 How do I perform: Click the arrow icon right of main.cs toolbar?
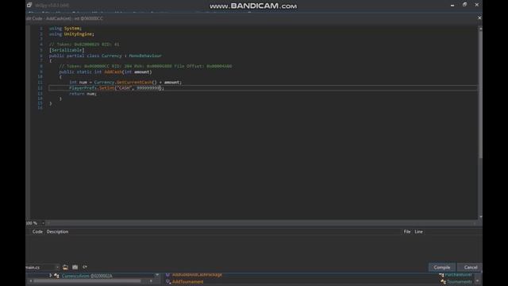[85, 267]
